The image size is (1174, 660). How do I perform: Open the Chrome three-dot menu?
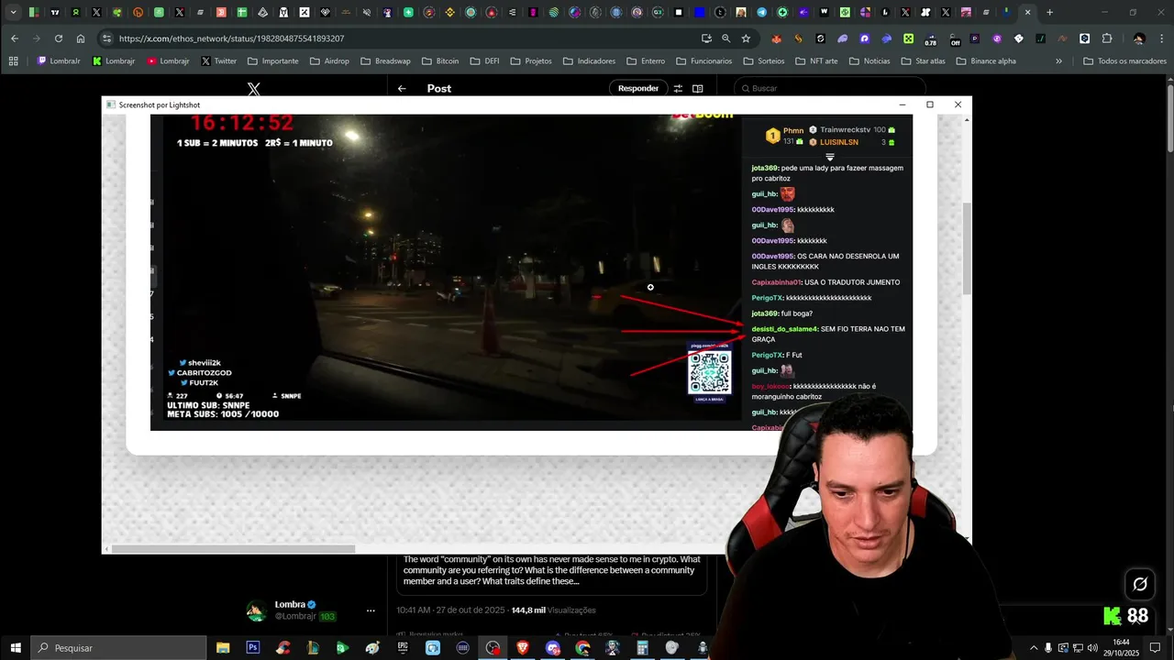[1160, 38]
